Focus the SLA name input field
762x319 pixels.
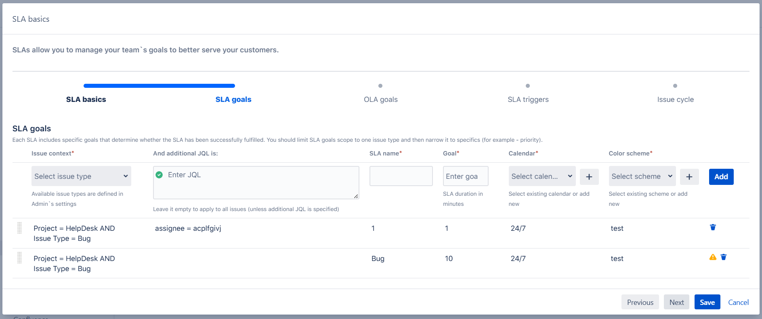(401, 176)
